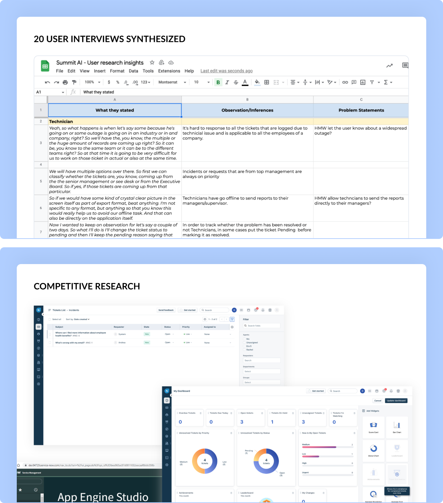Open the activity trend icon top right
This screenshot has width=443, height=503.
(x=390, y=65)
